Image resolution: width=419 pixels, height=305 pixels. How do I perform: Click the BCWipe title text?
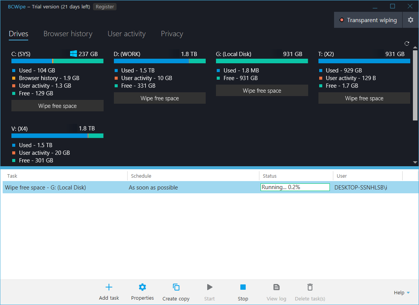(17, 7)
